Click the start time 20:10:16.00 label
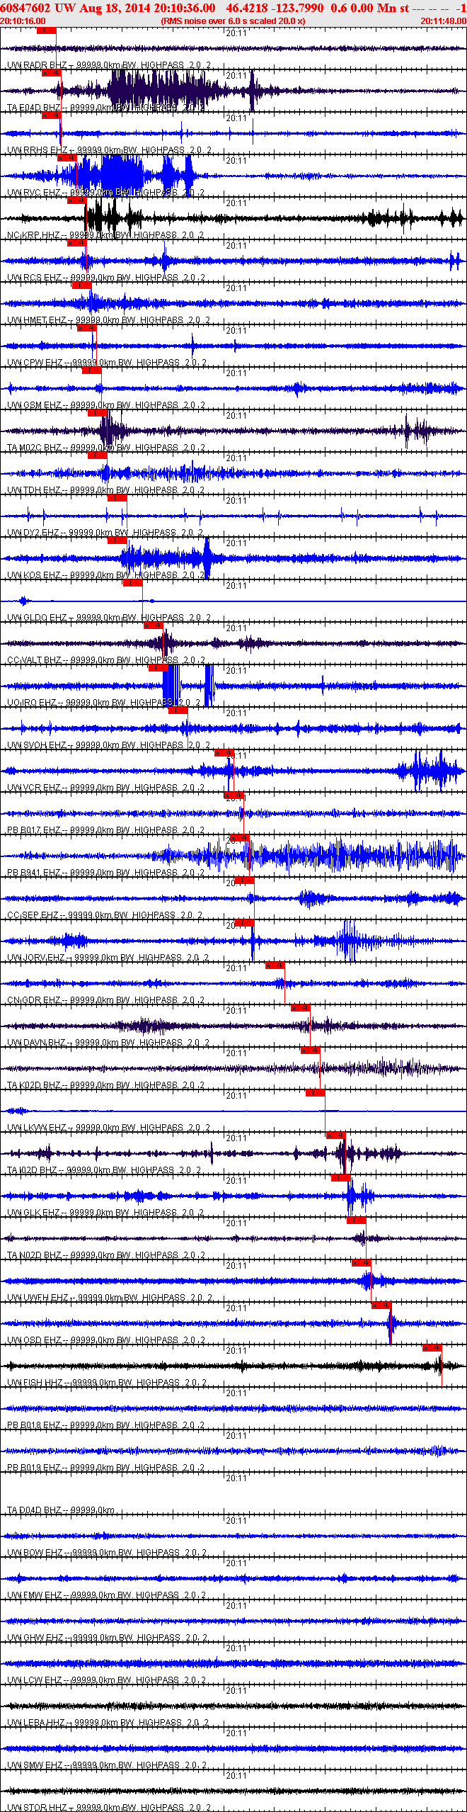467x1812 pixels. [23, 21]
